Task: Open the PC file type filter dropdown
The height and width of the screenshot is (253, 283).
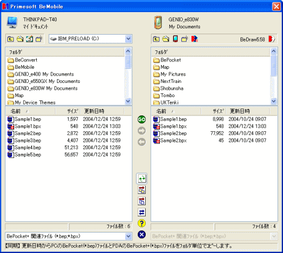Action: (128, 236)
